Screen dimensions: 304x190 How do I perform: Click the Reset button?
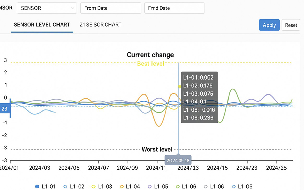click(x=291, y=25)
